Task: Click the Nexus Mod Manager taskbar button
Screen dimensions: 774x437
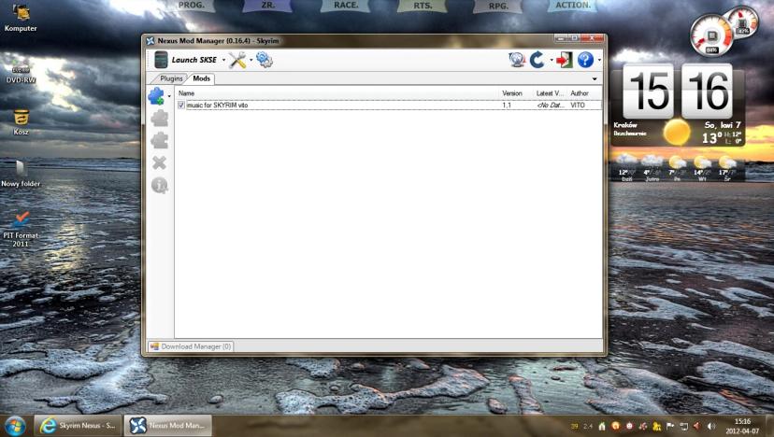Action: click(x=168, y=426)
